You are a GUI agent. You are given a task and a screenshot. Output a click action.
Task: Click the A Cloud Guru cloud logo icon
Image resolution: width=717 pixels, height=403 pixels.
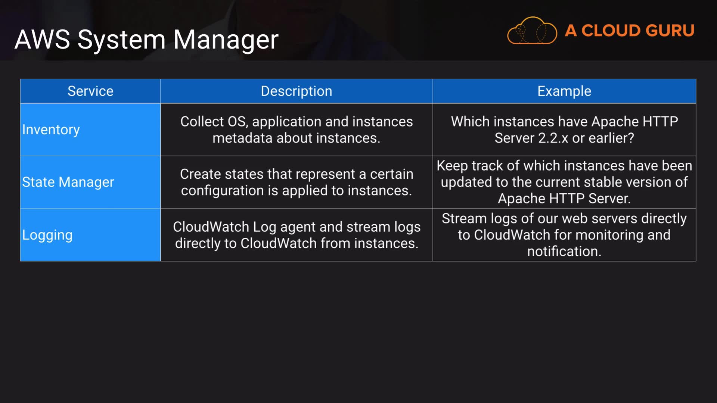[532, 31]
